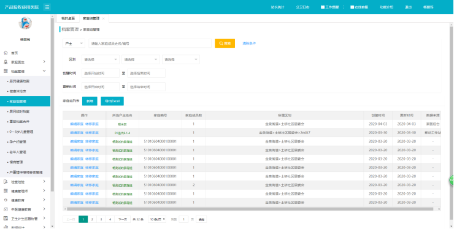Click the 工作提醒 icon in top bar

point(323,7)
